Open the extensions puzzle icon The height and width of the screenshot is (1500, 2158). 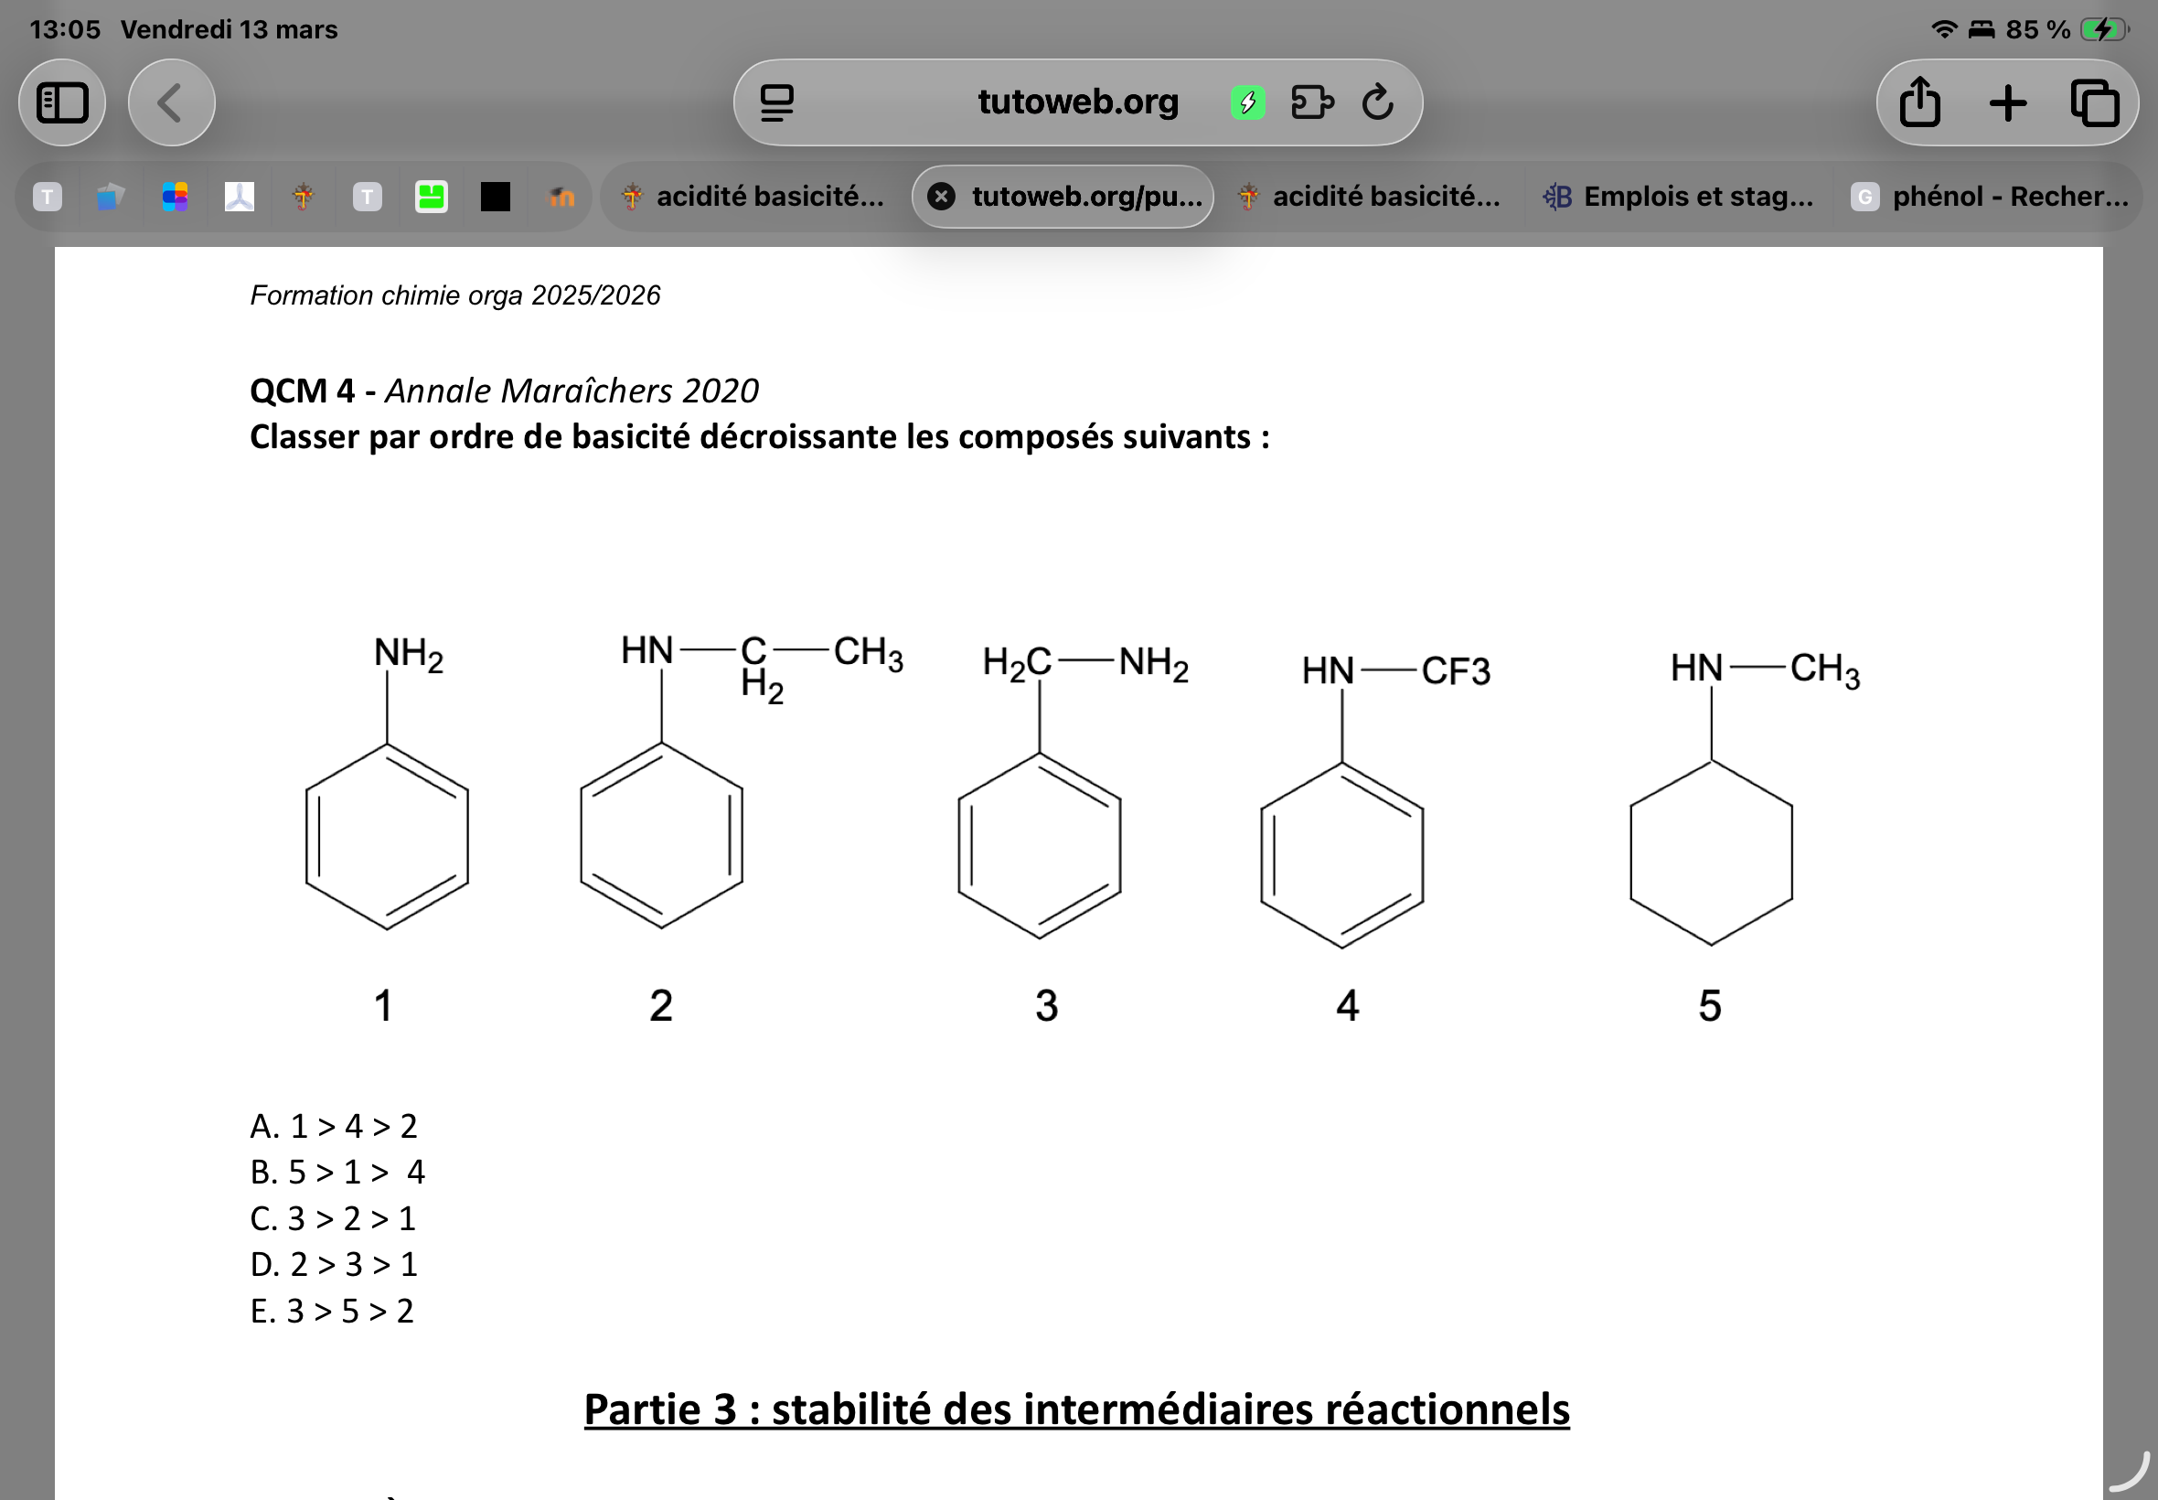pos(1311,102)
